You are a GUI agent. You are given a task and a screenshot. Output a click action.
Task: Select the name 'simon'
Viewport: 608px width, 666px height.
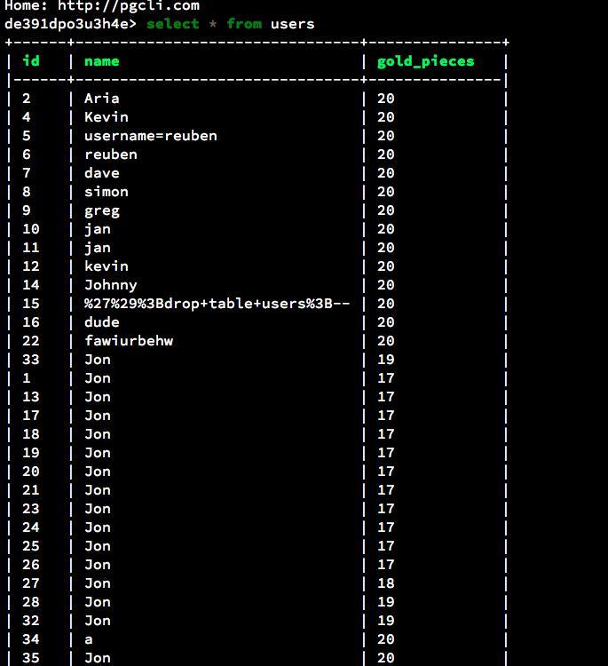click(107, 192)
